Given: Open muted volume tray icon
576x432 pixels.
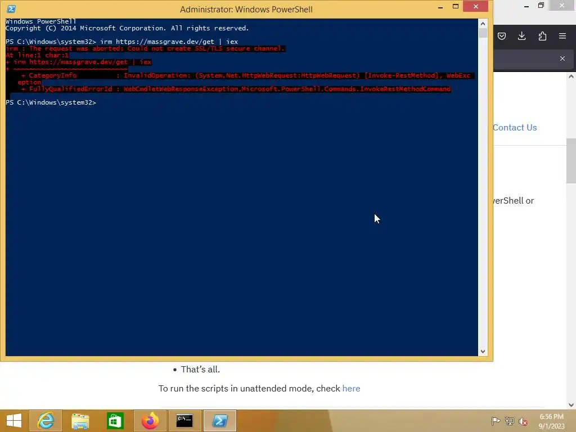Looking at the screenshot, I should click(x=523, y=421).
